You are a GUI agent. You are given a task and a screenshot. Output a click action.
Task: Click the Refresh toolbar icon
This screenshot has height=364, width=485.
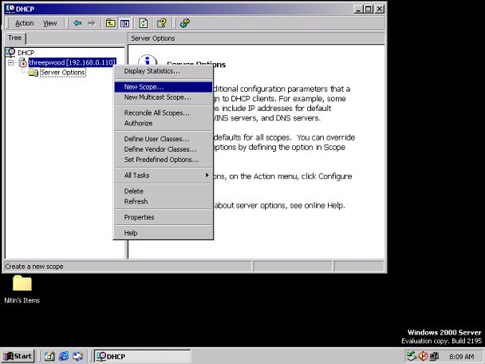144,23
